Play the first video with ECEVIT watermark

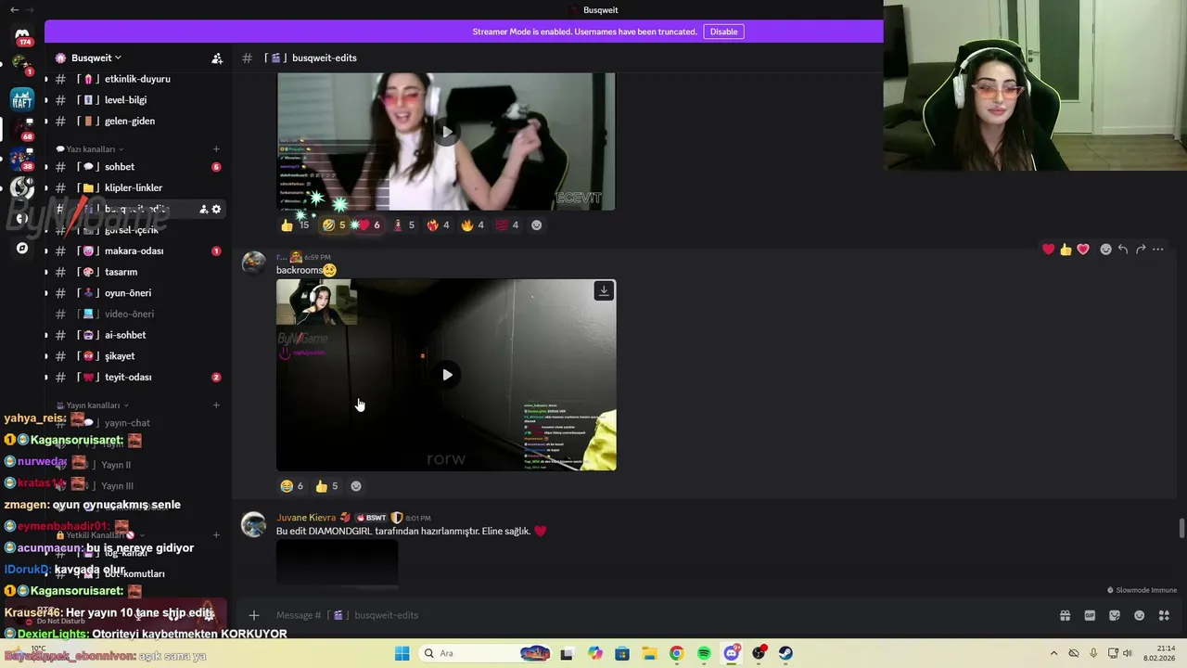click(447, 132)
